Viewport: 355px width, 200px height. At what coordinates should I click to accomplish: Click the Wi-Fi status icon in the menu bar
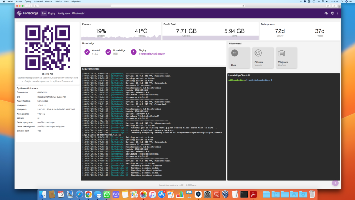tap(323, 2)
